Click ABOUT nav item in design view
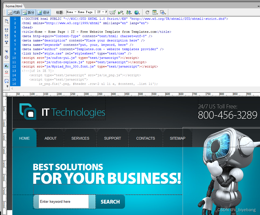The height and width of the screenshot is (215, 260). point(51,138)
